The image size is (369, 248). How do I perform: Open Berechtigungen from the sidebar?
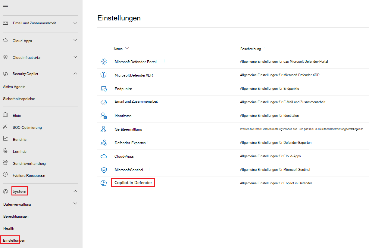16,216
